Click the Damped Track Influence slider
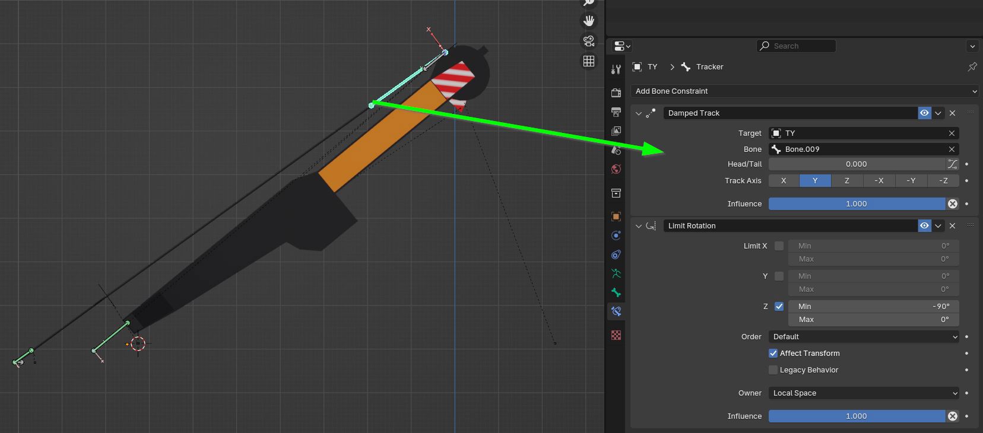This screenshot has width=983, height=433. coord(857,203)
